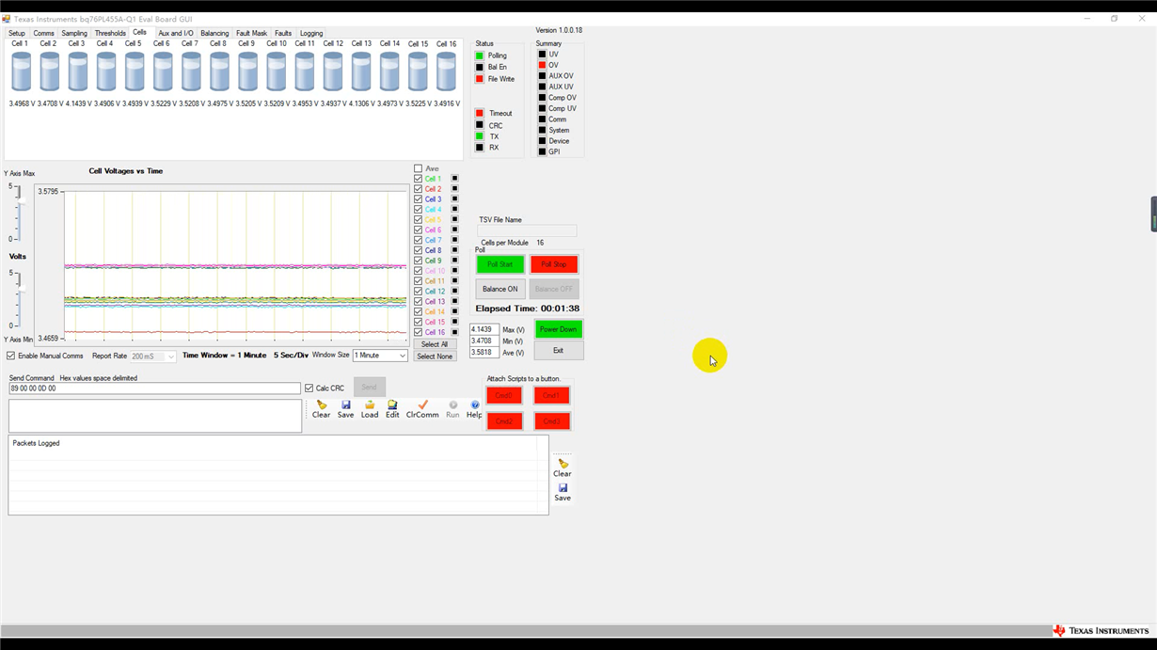
Task: Click the Max (V) value box
Action: click(x=484, y=330)
